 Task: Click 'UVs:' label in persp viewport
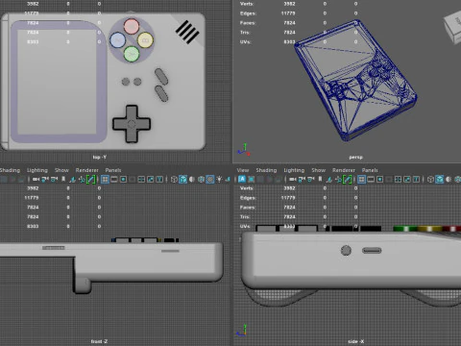tap(245, 42)
